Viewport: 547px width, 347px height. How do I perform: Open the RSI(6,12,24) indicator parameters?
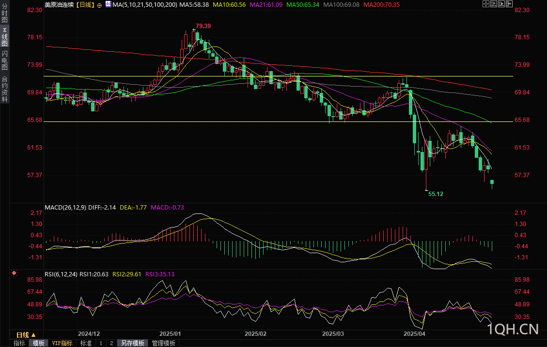[61, 274]
